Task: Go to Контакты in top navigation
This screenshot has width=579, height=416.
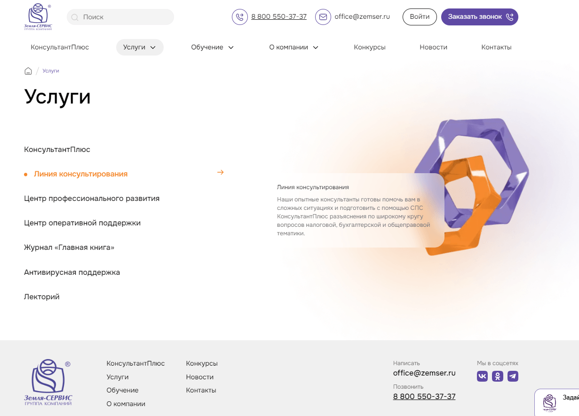Action: [x=496, y=47]
